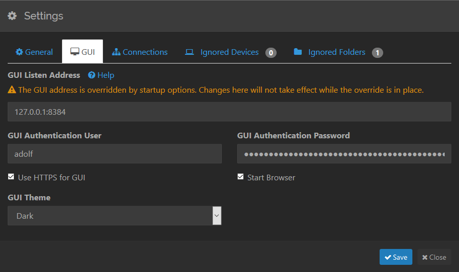Click the folder icon beside Ignored Folders
Screen dimensions: 459x272
298,52
